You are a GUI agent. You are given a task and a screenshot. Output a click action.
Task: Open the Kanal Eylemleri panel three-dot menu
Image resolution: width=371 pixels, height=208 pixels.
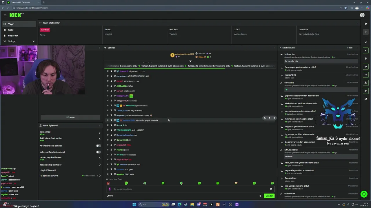point(99,125)
